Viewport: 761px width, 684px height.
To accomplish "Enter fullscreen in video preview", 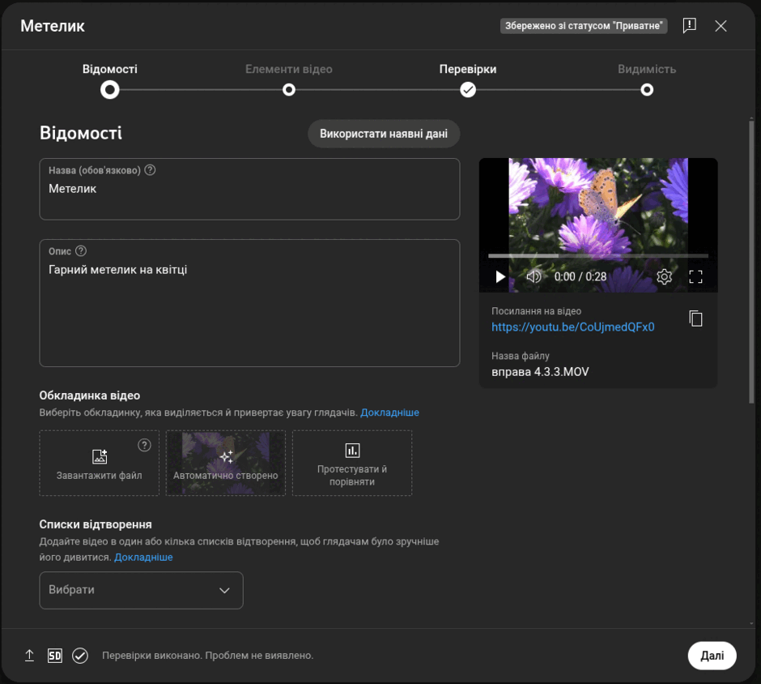I will 695,277.
